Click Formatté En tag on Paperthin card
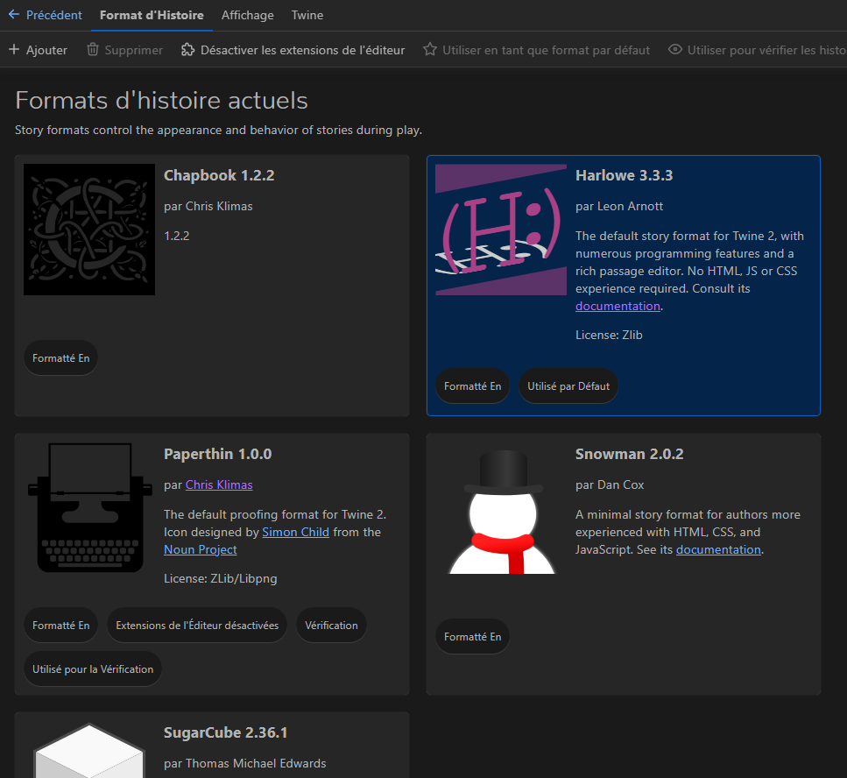This screenshot has width=847, height=778. point(61,625)
